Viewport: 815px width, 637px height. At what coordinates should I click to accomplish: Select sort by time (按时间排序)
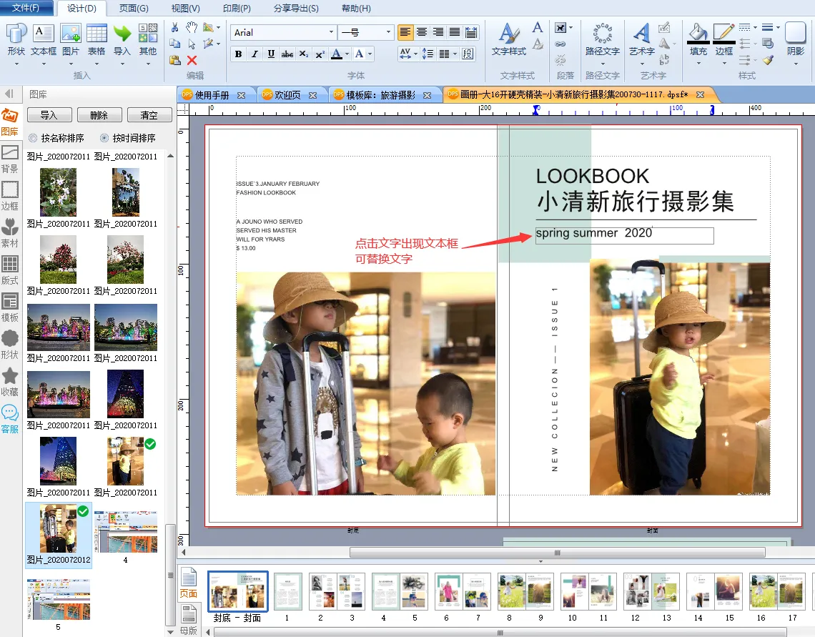tap(104, 138)
